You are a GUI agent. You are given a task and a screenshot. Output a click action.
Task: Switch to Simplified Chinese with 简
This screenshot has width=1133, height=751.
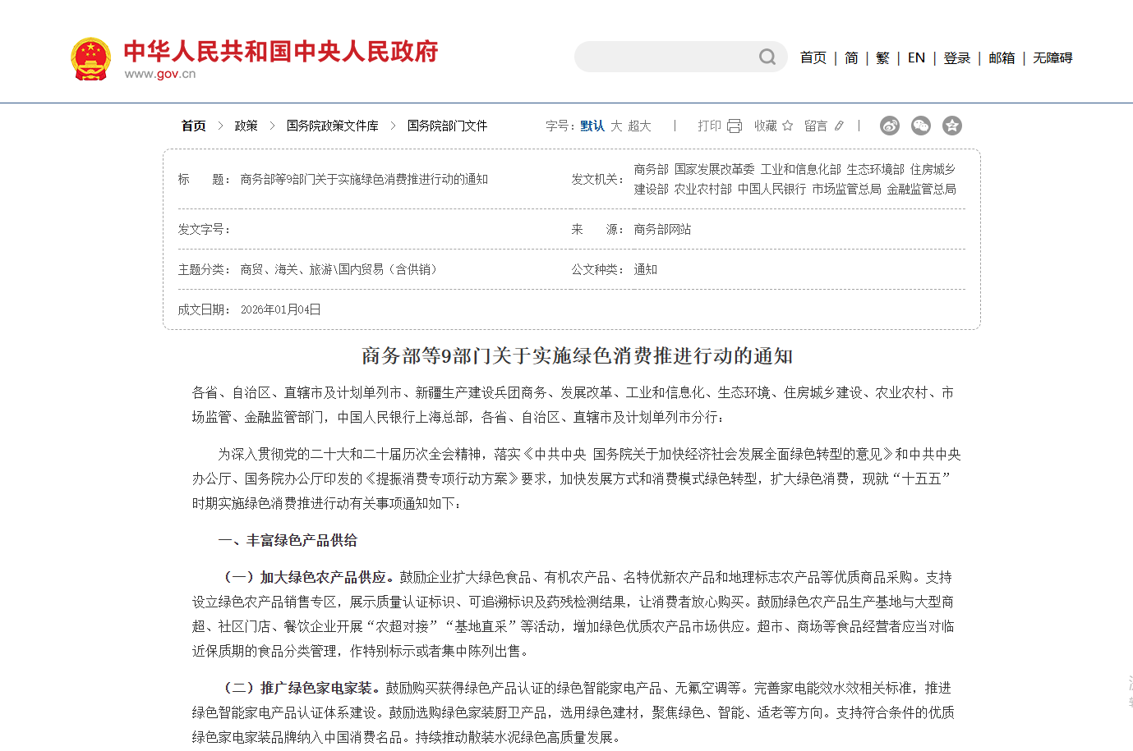coord(851,57)
